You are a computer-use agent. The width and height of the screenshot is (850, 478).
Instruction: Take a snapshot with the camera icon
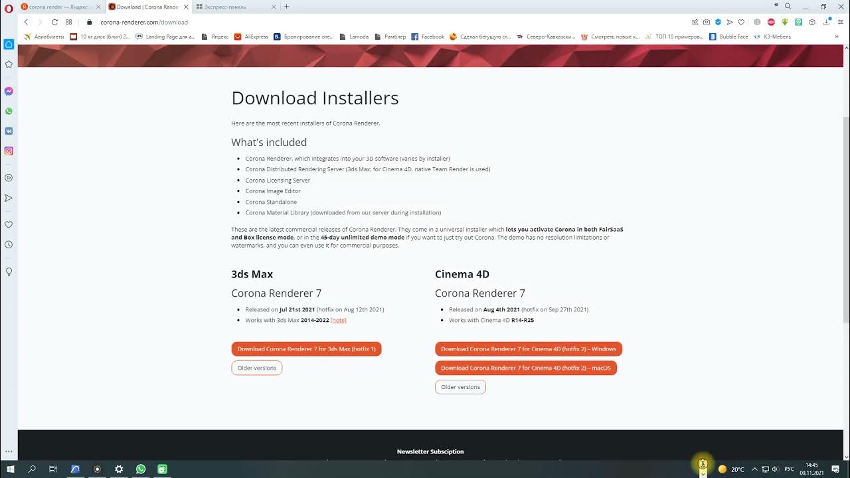707,22
